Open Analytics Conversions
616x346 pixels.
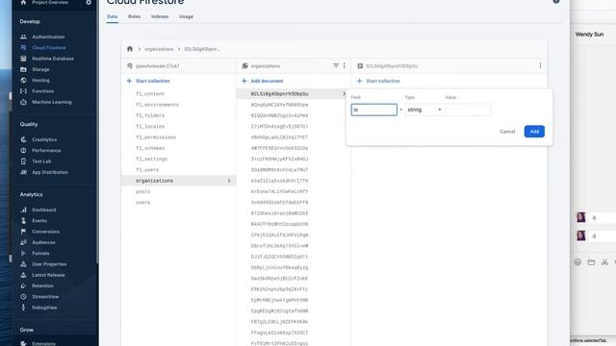click(45, 232)
